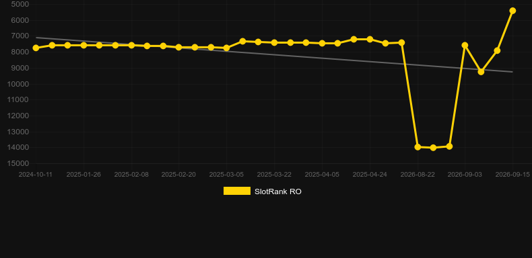
Task: Click the 11000 y-axis label
Action: tap(18, 100)
